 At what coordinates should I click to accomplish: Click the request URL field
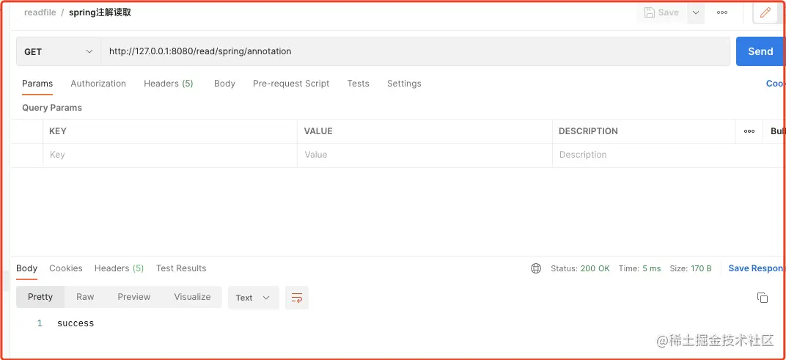415,51
